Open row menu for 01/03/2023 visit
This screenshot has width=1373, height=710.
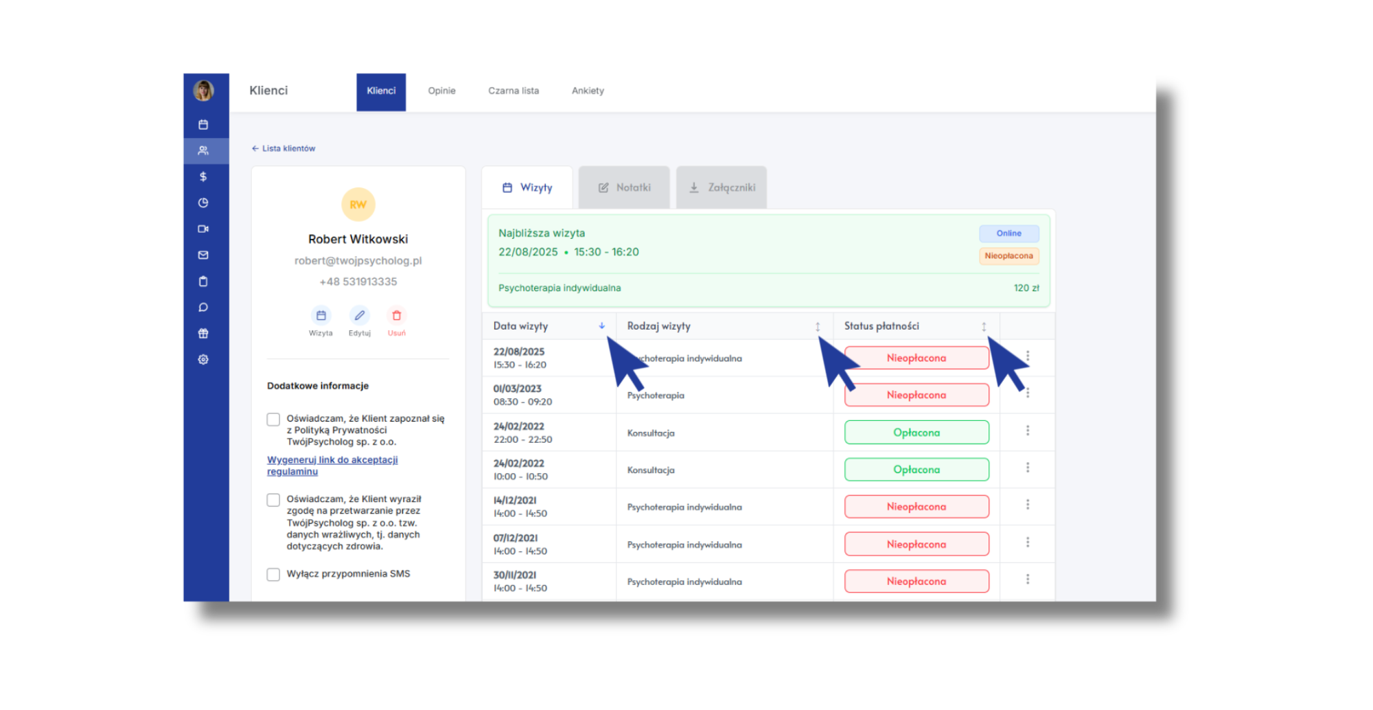coord(1028,393)
